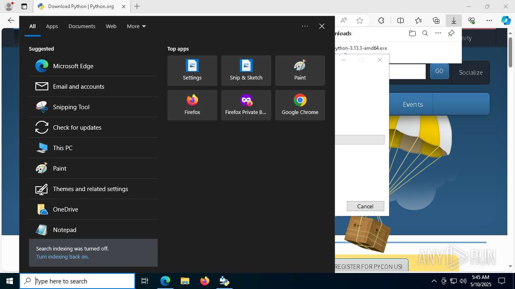Viewport: 515px width, 289px height.
Task: Open a new Edge tab
Action: click(137, 6)
